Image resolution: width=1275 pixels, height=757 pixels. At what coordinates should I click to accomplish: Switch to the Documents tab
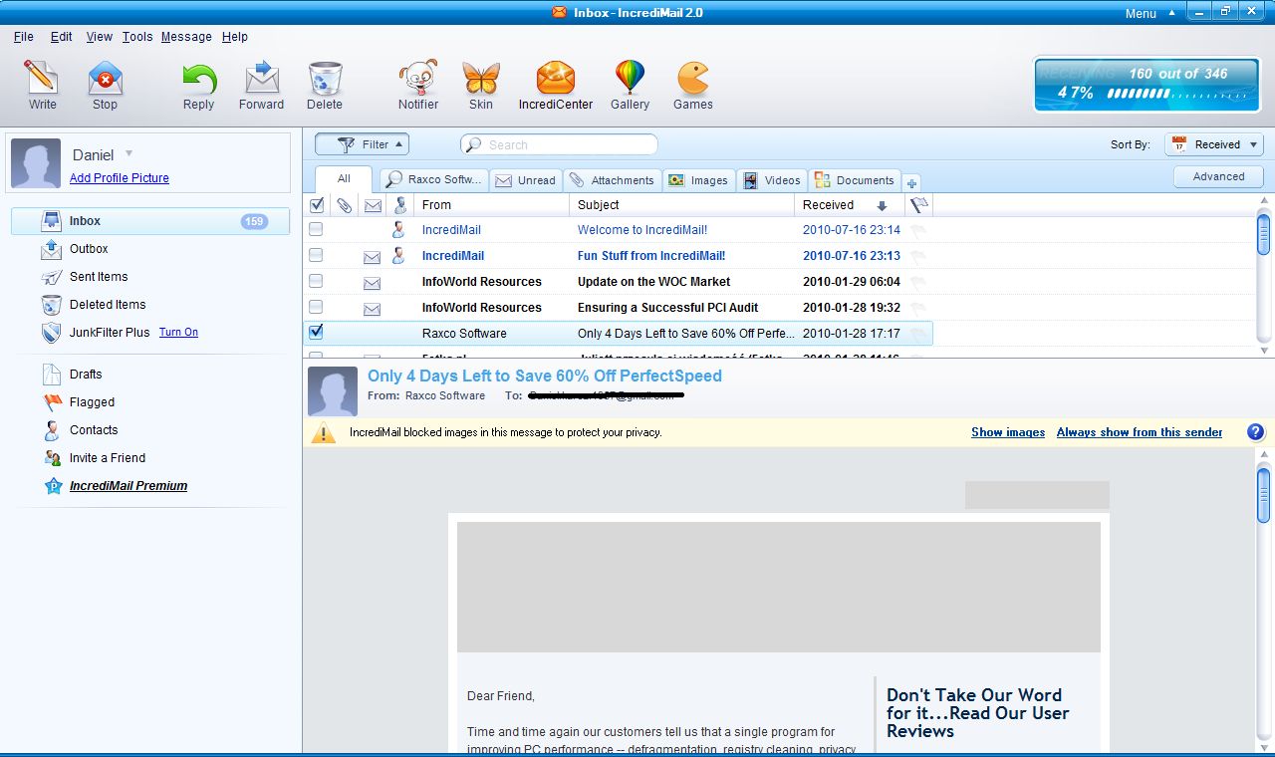click(855, 180)
